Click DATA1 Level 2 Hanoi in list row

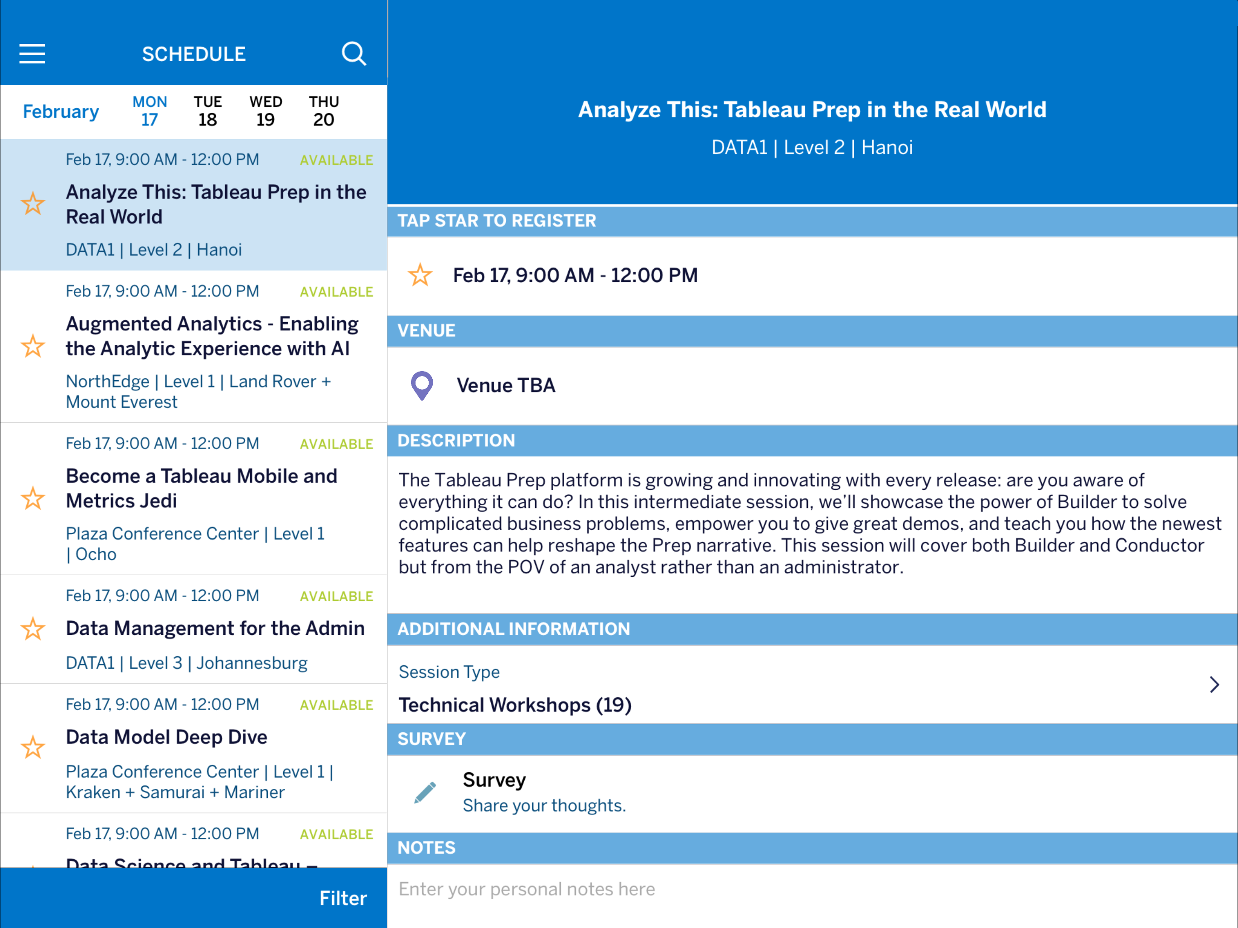(x=154, y=250)
